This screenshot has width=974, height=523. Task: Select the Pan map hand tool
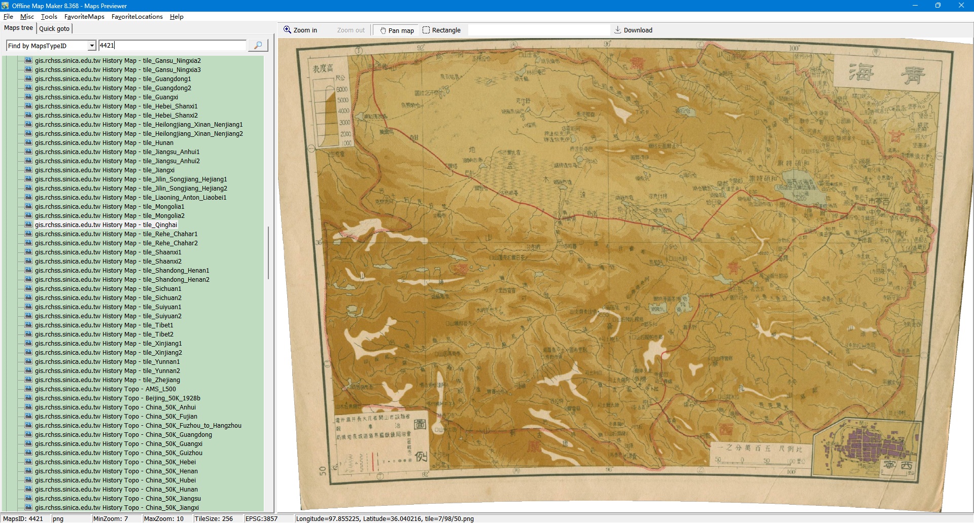coord(384,30)
